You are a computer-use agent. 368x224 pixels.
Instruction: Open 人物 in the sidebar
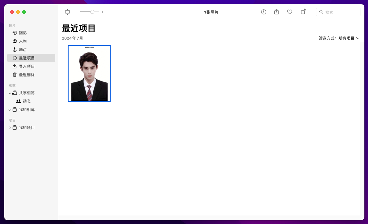coord(23,41)
